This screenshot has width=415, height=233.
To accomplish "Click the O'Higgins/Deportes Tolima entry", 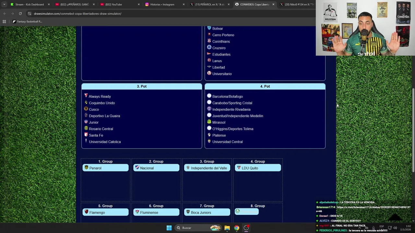I will (233, 129).
